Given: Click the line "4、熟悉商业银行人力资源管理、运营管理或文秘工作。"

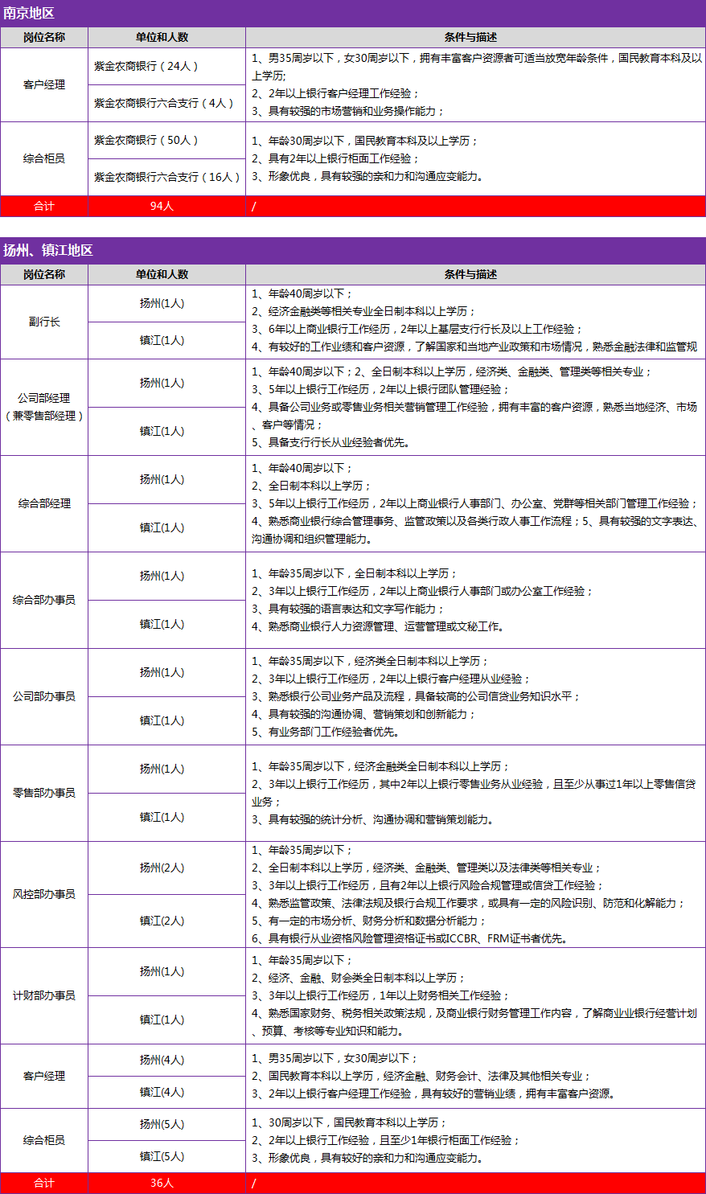Looking at the screenshot, I should 379,626.
